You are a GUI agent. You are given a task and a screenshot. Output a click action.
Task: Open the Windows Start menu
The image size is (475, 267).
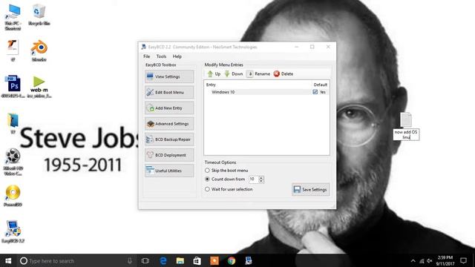click(8, 260)
